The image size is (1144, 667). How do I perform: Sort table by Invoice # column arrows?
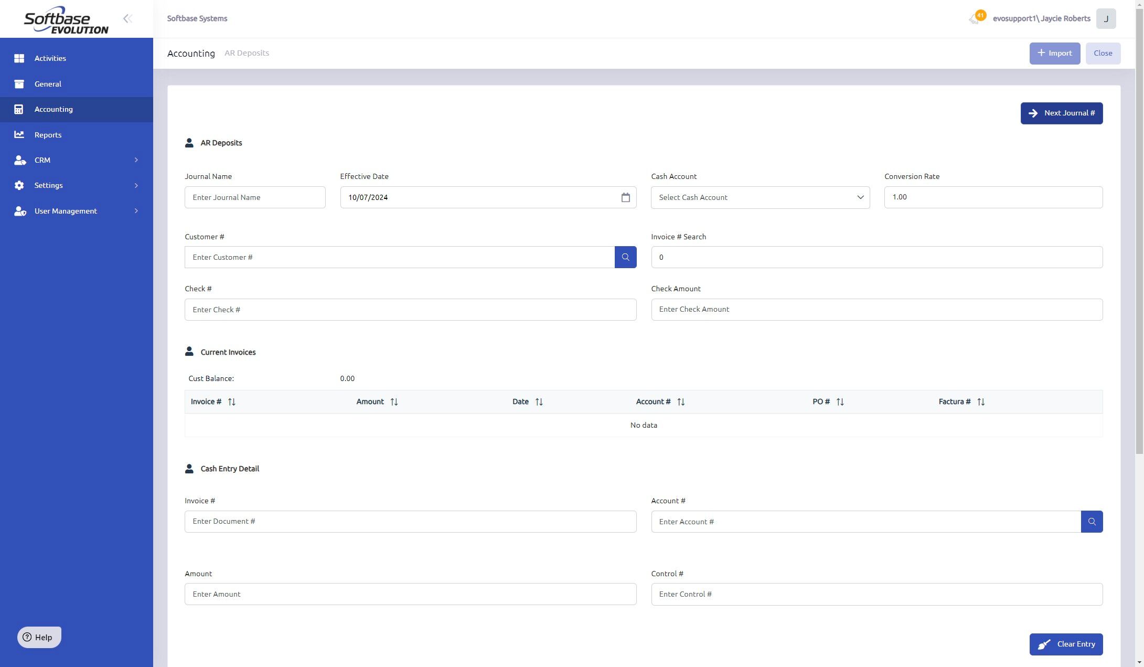point(231,402)
